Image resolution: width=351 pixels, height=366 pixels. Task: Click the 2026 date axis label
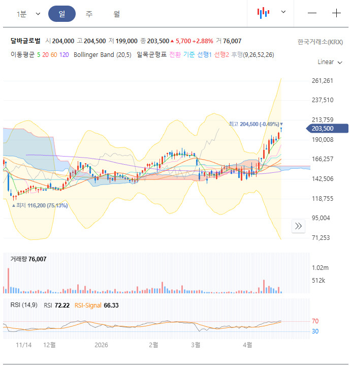coord(101,345)
